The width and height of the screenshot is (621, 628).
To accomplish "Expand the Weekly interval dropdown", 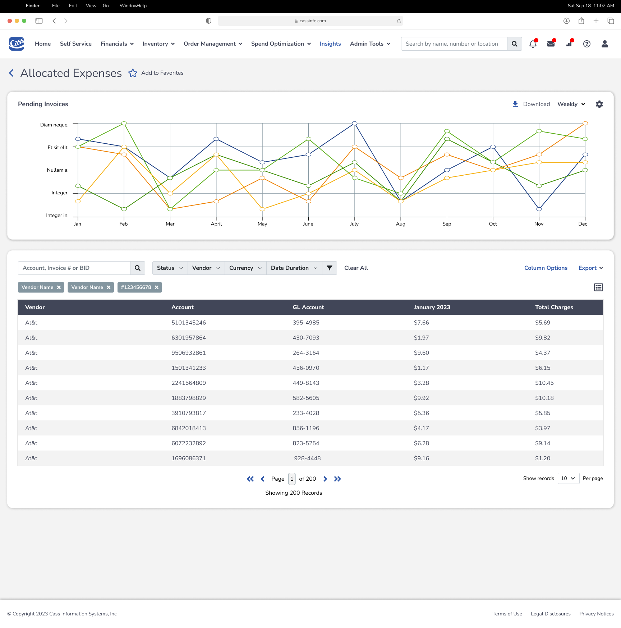I will pyautogui.click(x=571, y=104).
